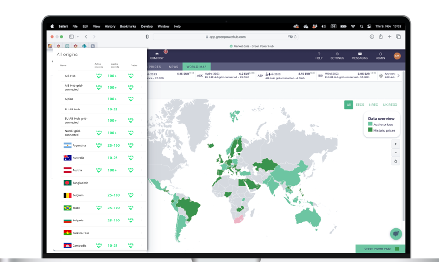Screen dimensions: 439x262
Task: Zoom out on the world map
Action: (395, 152)
